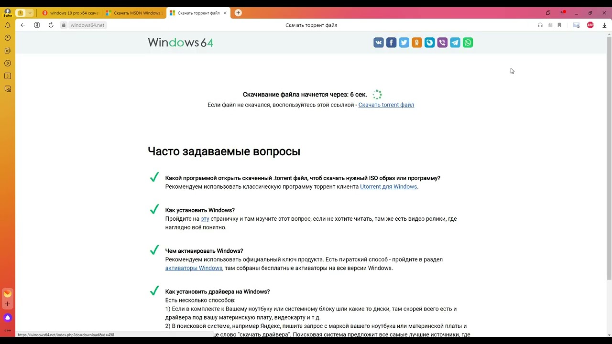The width and height of the screenshot is (612, 344).
Task: Launch the Alice assistant purple icon
Action: point(8,318)
